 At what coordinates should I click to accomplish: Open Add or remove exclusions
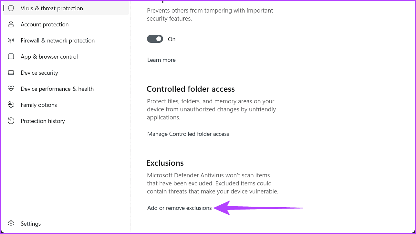(179, 208)
